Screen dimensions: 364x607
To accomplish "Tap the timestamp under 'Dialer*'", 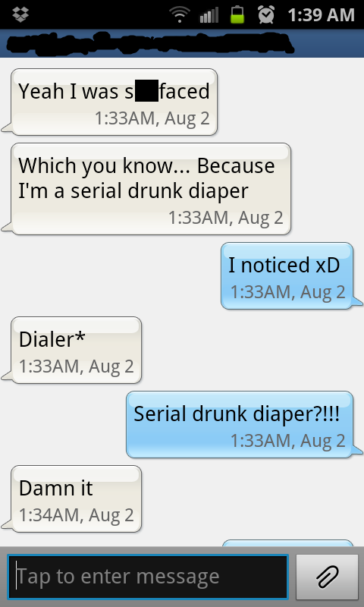I will (x=76, y=366).
